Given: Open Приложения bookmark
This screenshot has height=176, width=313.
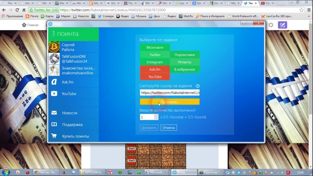Looking at the screenshot, I should (x=13, y=16).
